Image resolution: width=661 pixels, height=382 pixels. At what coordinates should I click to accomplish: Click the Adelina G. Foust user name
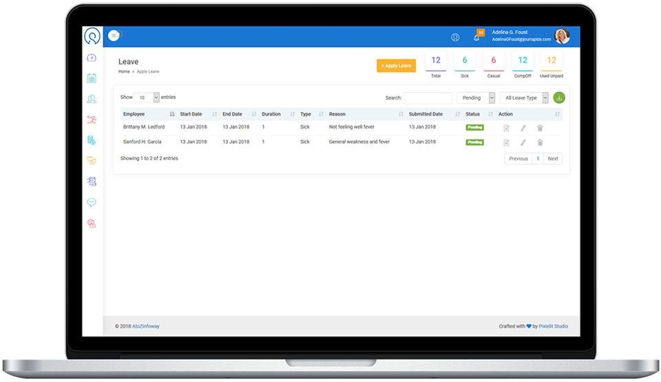[x=510, y=32]
